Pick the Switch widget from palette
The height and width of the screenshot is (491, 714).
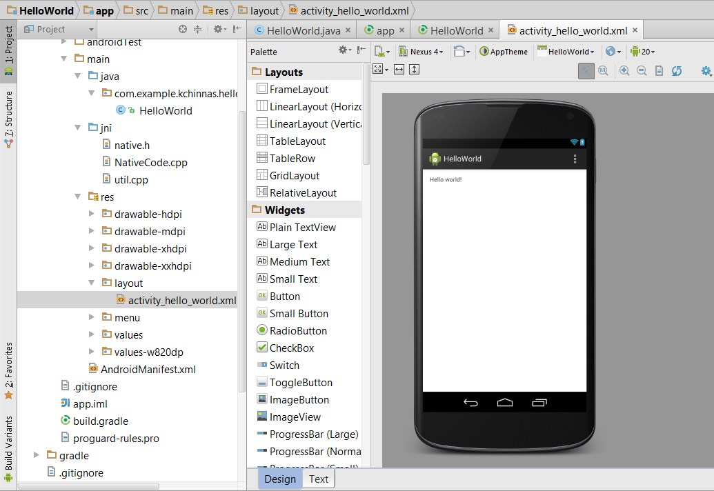point(284,365)
